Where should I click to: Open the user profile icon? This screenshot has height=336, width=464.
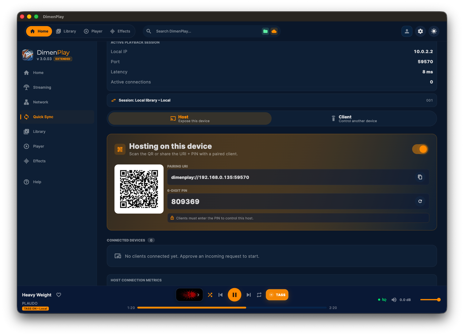(407, 31)
